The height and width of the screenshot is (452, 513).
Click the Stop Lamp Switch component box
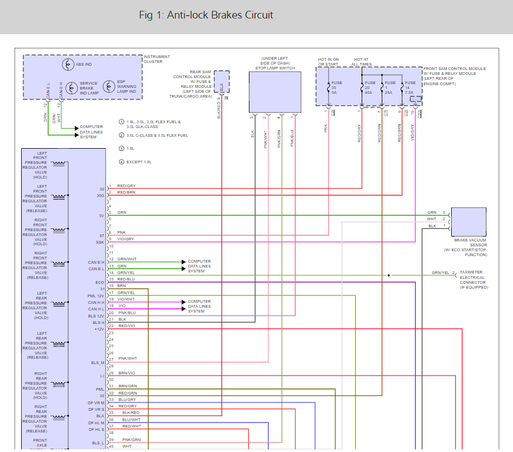pyautogui.click(x=275, y=92)
